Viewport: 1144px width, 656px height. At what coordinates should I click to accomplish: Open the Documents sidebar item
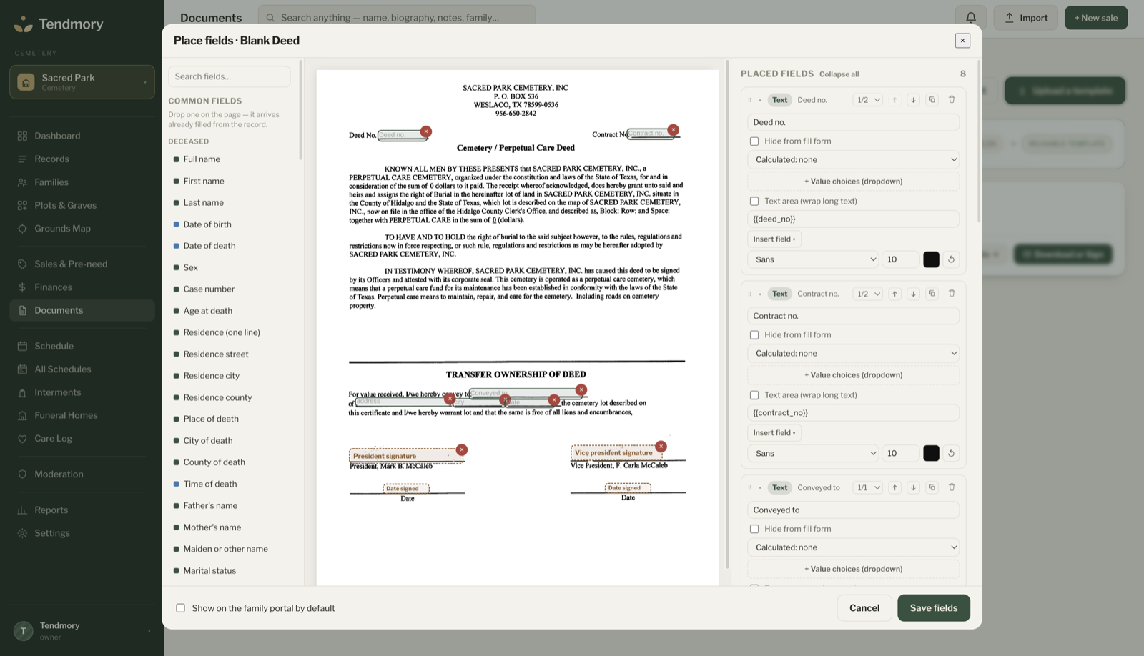(82, 310)
